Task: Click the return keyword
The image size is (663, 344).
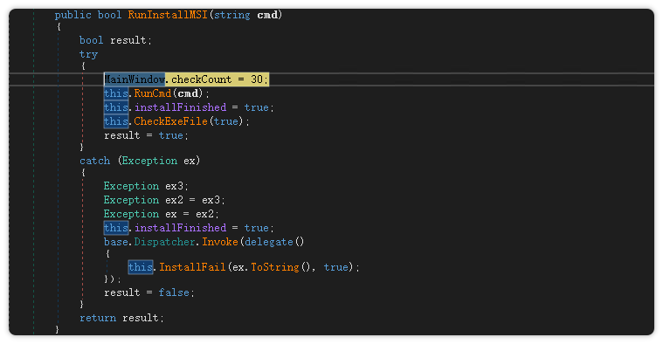Action: coord(98,318)
